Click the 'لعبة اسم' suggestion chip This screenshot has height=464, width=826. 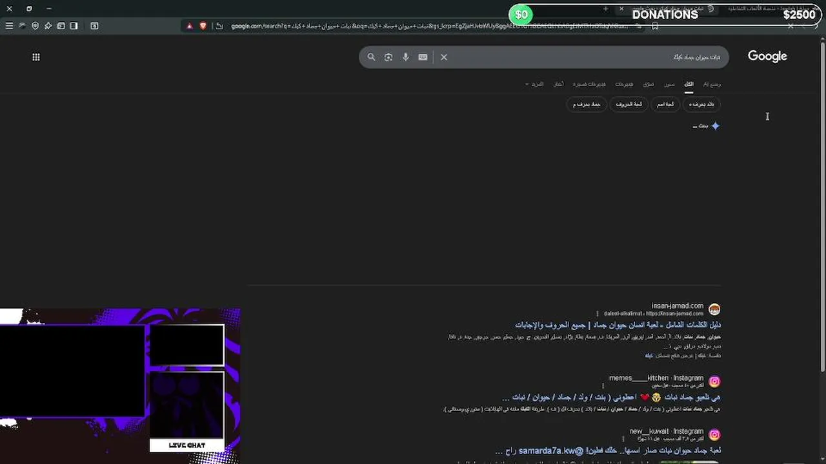[x=665, y=104]
